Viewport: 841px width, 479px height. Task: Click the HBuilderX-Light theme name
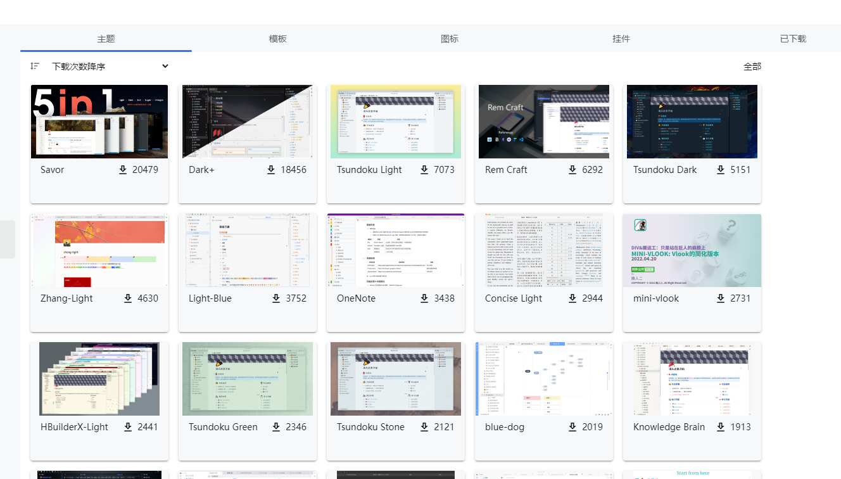tap(75, 427)
